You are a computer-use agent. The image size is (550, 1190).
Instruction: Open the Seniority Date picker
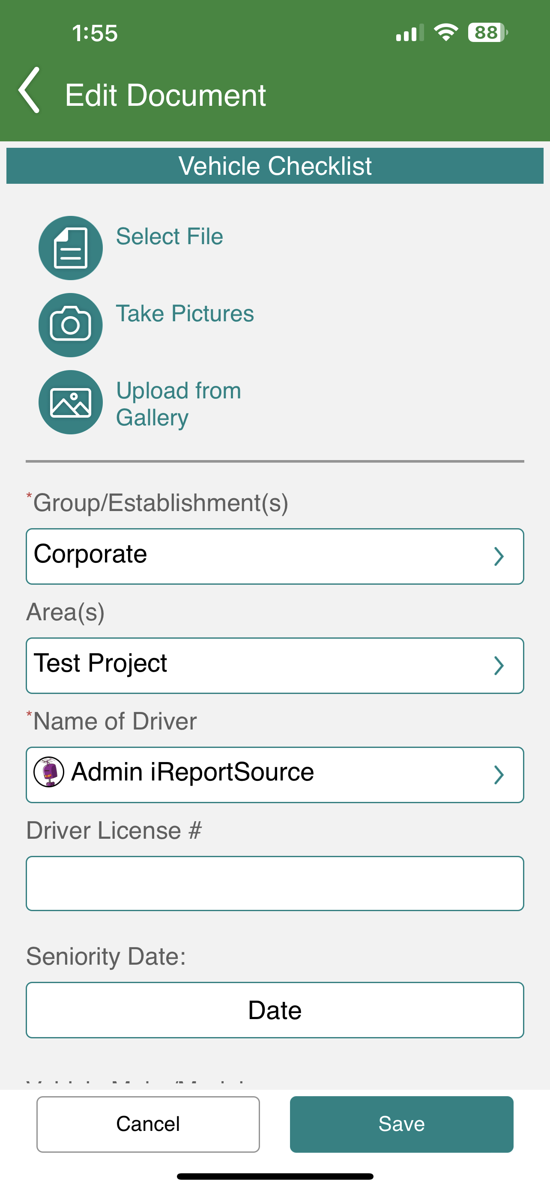275,1010
